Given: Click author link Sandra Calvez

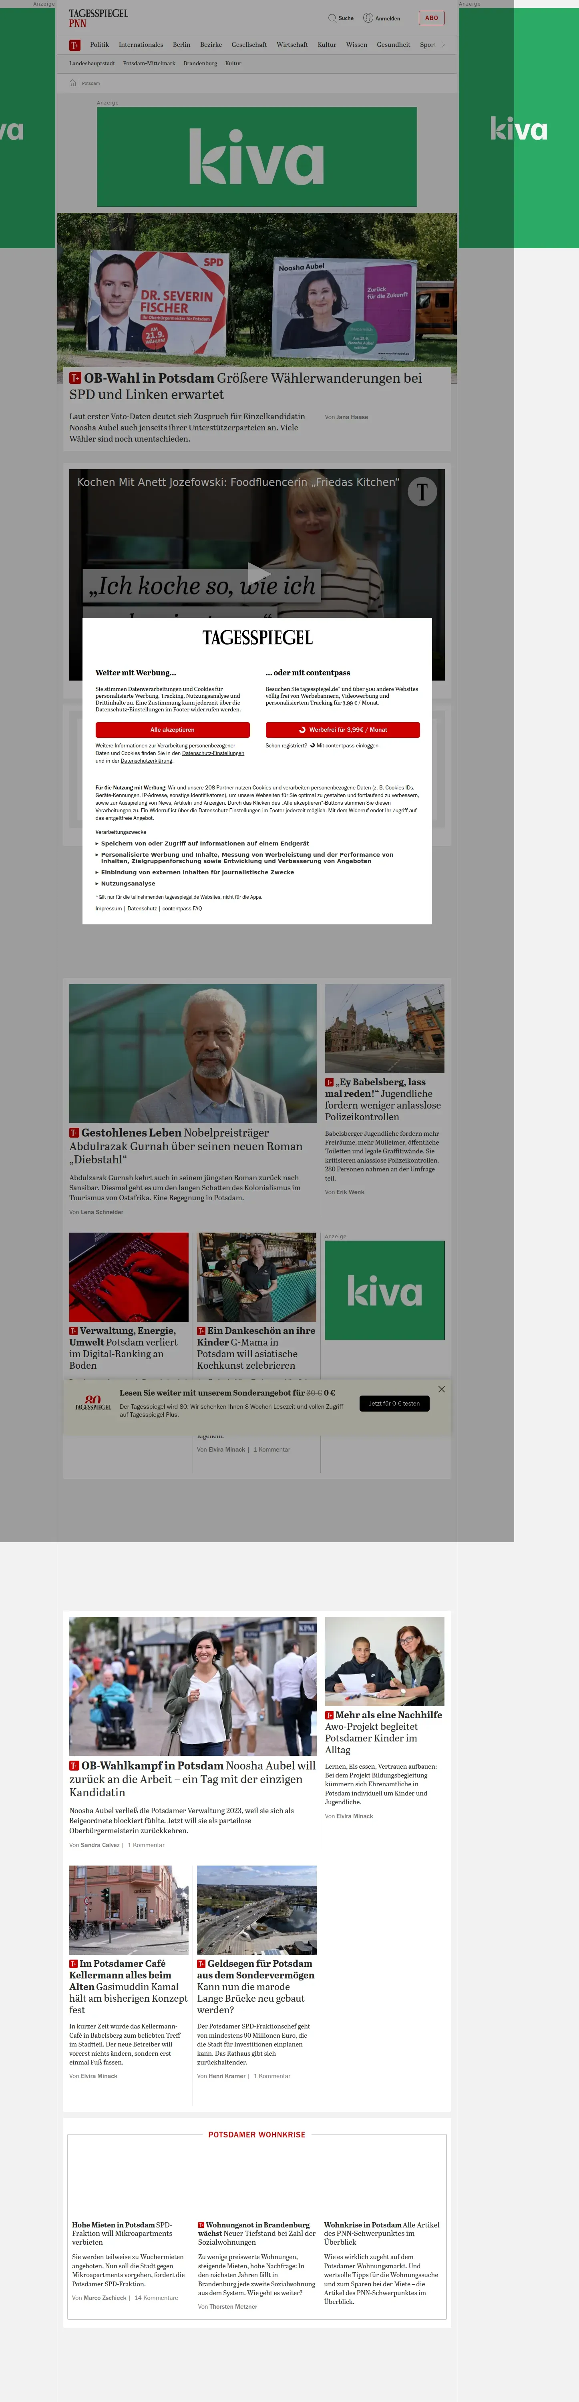Looking at the screenshot, I should click(x=100, y=1844).
